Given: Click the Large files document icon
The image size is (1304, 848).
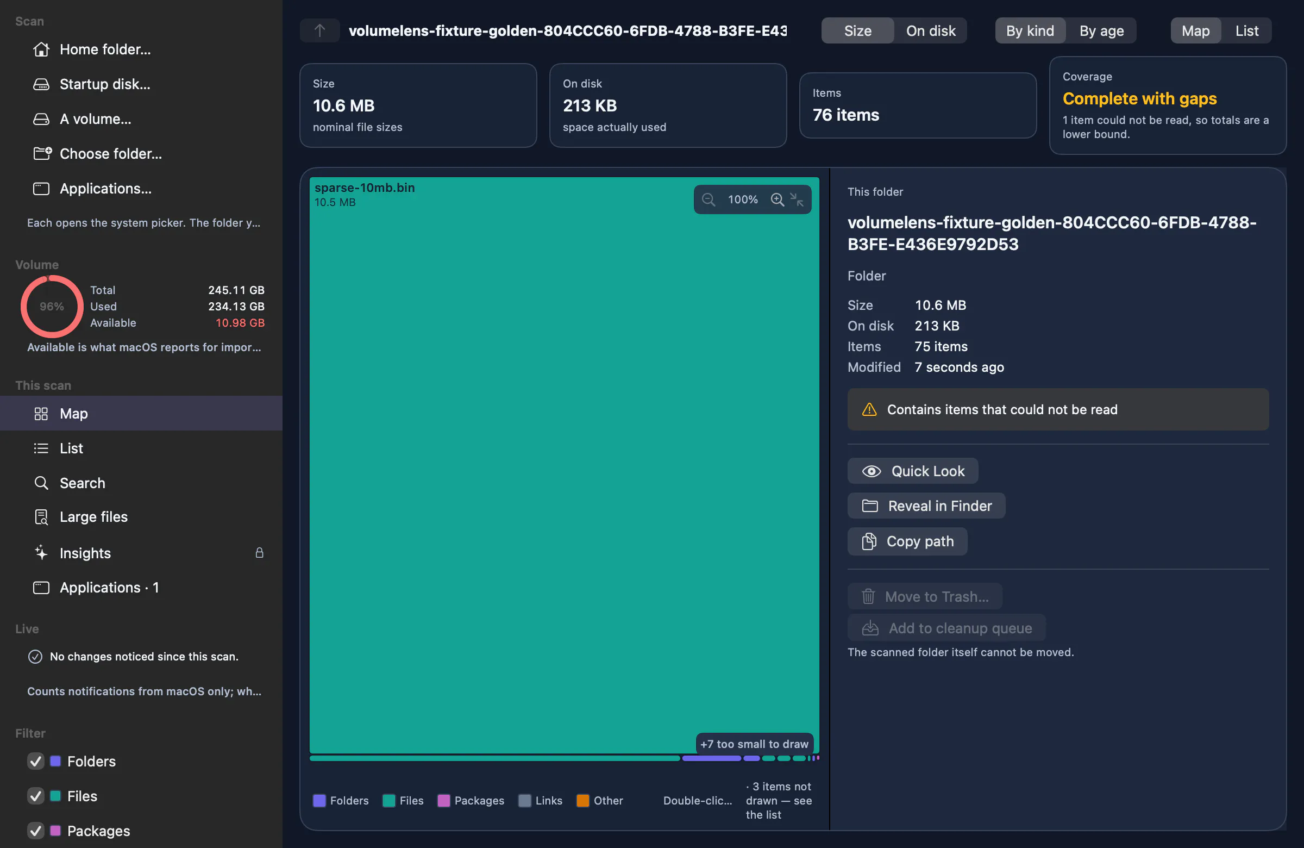Looking at the screenshot, I should [41, 517].
